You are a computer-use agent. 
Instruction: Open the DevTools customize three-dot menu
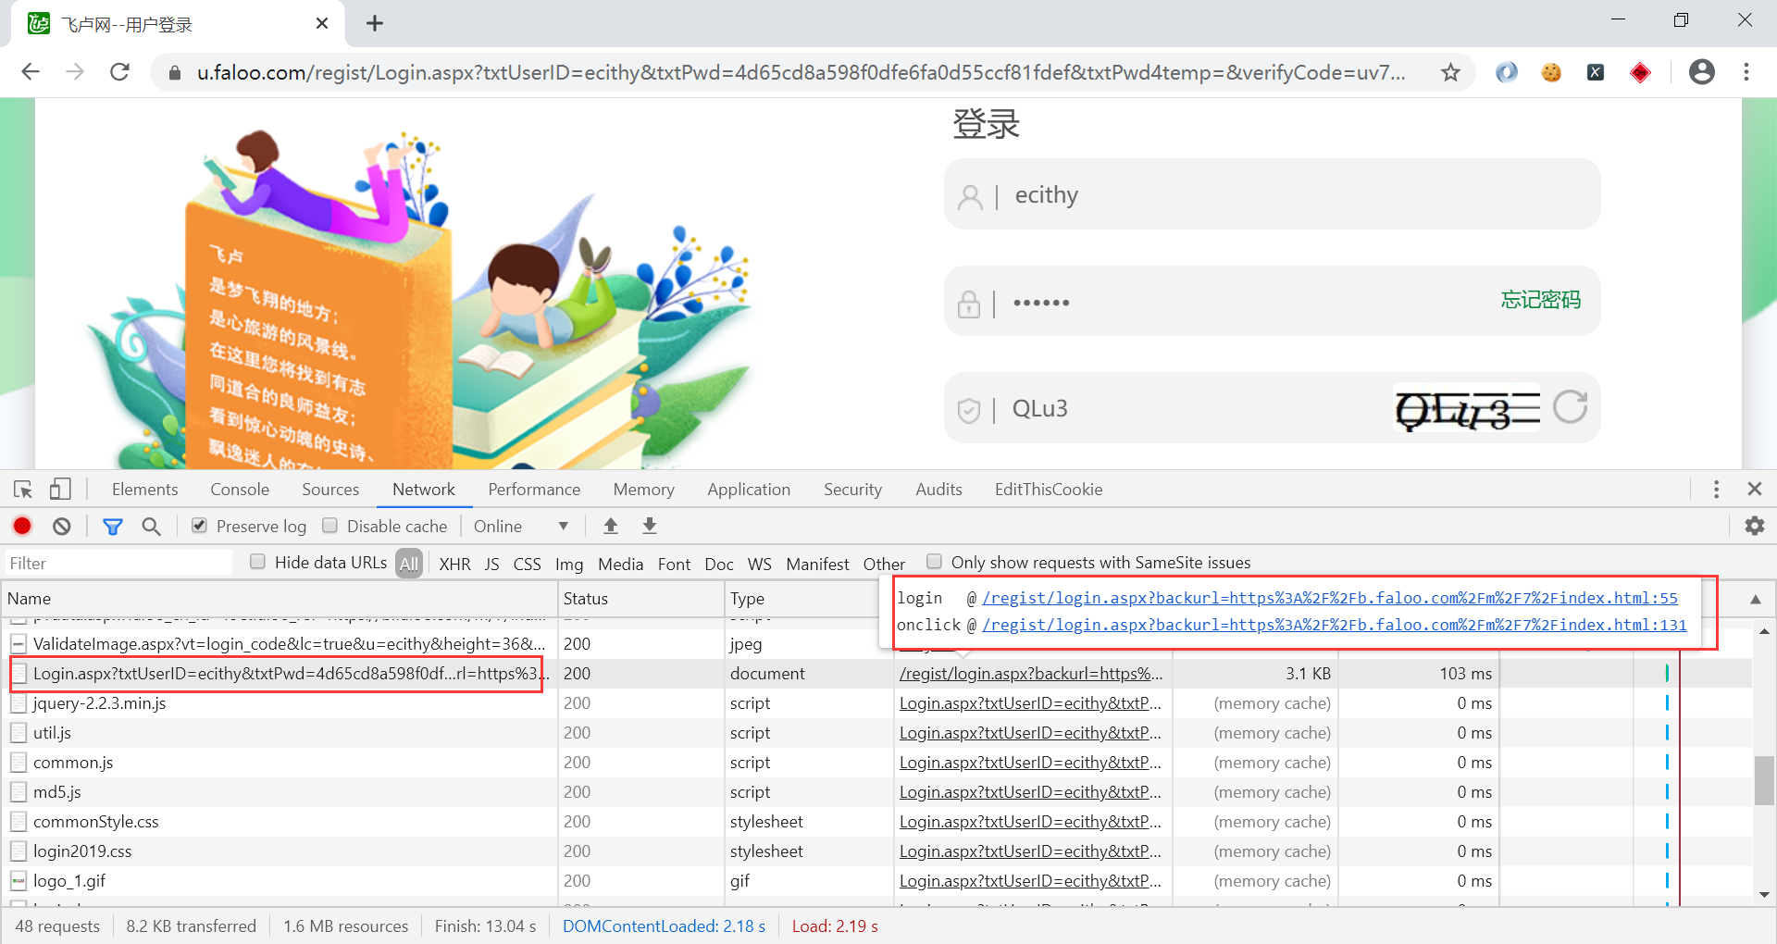pyautogui.click(x=1716, y=490)
